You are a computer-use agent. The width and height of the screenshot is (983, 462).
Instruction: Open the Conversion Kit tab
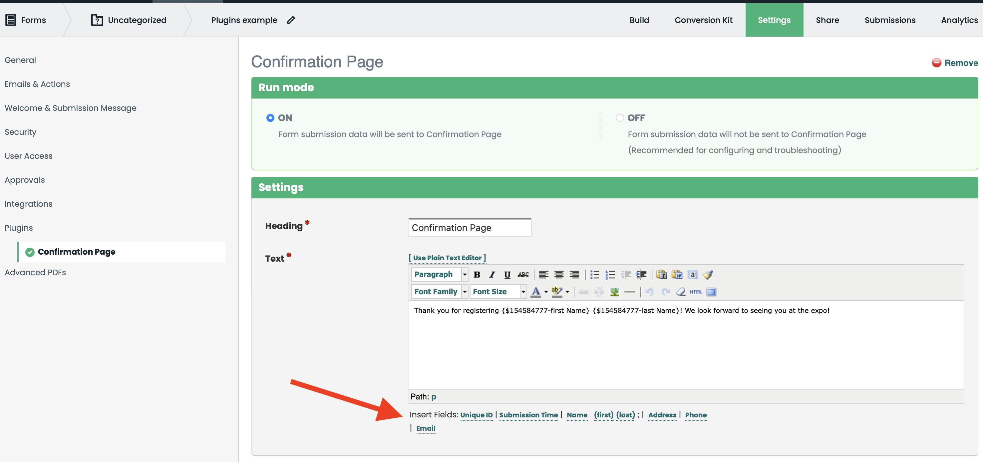click(703, 20)
